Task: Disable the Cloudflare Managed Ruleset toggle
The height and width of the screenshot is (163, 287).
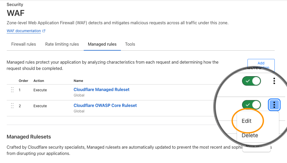Action: [x=251, y=81]
